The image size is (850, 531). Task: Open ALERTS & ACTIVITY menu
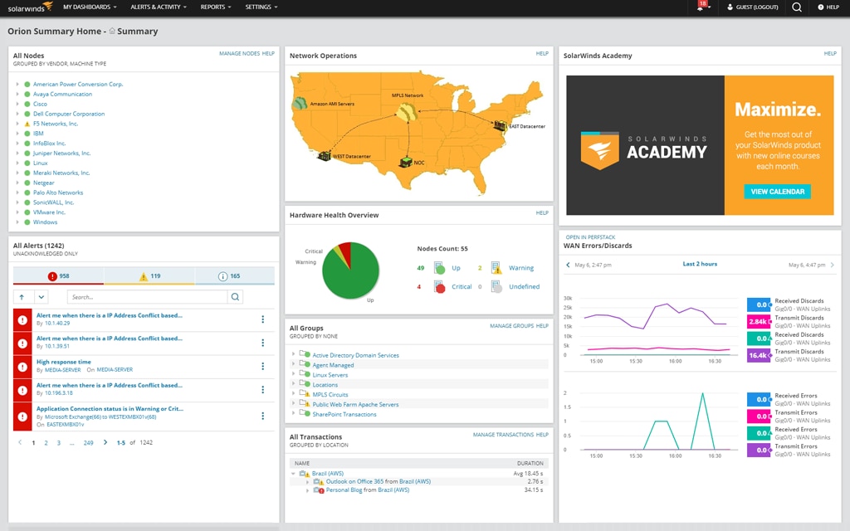click(x=159, y=7)
